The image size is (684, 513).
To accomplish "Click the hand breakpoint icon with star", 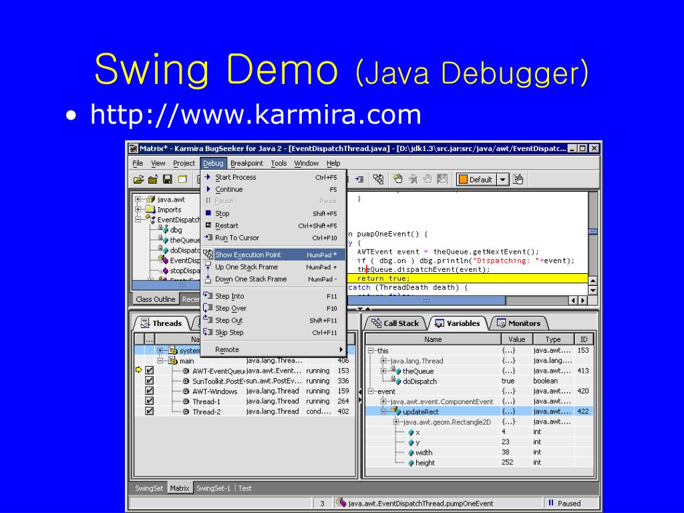I will click(397, 179).
